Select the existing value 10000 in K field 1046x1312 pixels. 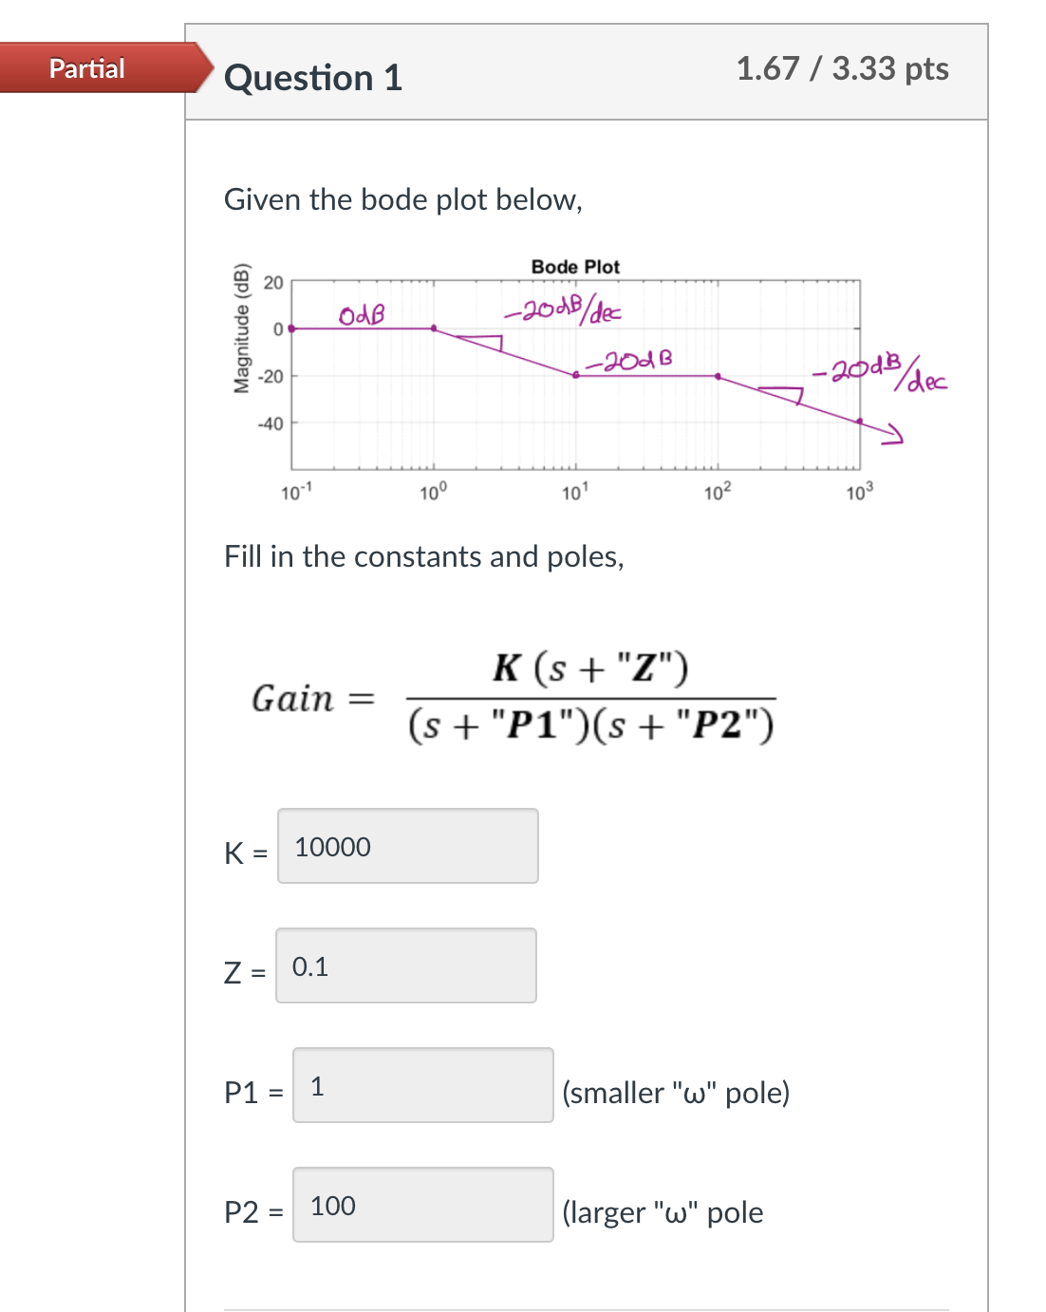331,848
